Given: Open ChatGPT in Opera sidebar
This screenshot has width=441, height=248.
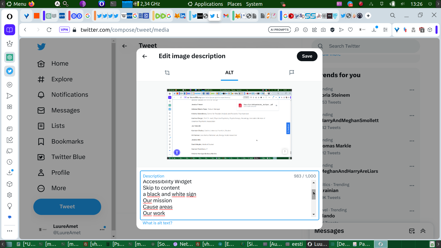Looking at the screenshot, I should [10, 57].
